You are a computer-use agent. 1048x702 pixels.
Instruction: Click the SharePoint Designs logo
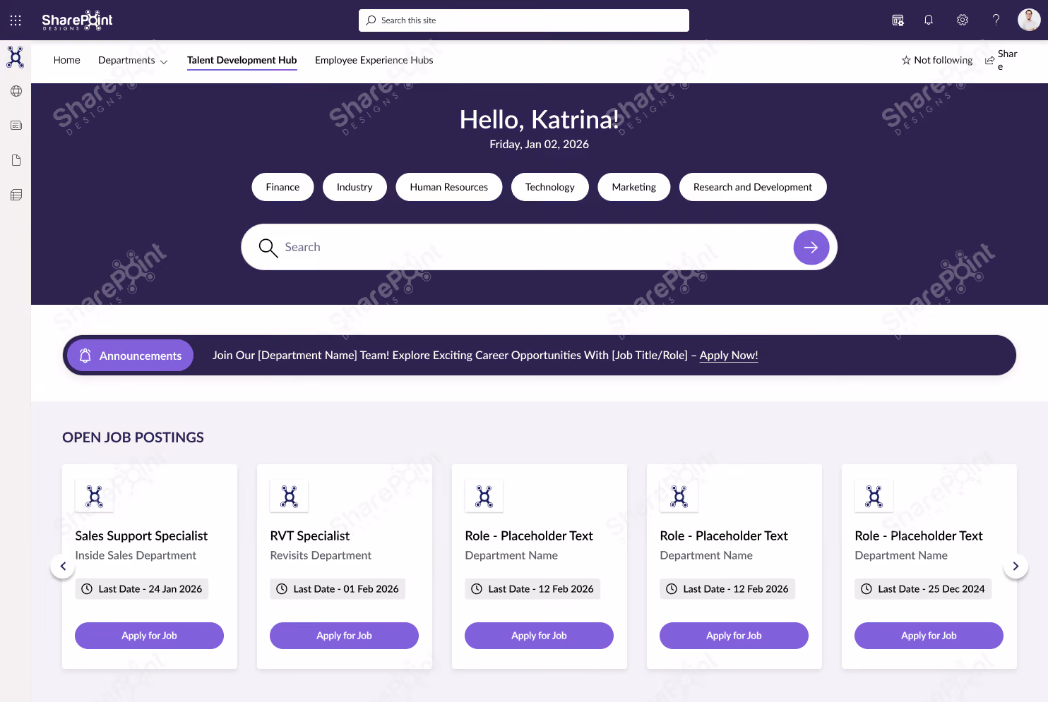point(77,20)
